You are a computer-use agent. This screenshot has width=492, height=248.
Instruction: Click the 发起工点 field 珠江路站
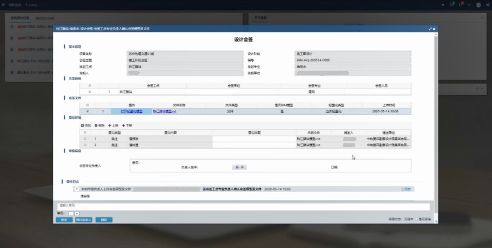coord(185,66)
